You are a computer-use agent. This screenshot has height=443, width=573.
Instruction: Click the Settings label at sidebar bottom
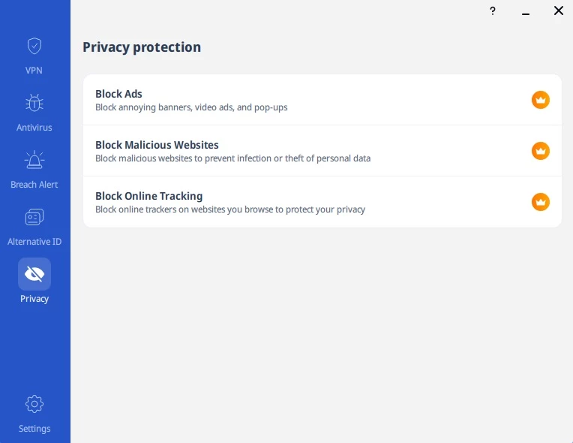[34, 429]
